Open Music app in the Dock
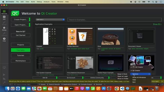The image size is (164, 92). point(77,89)
